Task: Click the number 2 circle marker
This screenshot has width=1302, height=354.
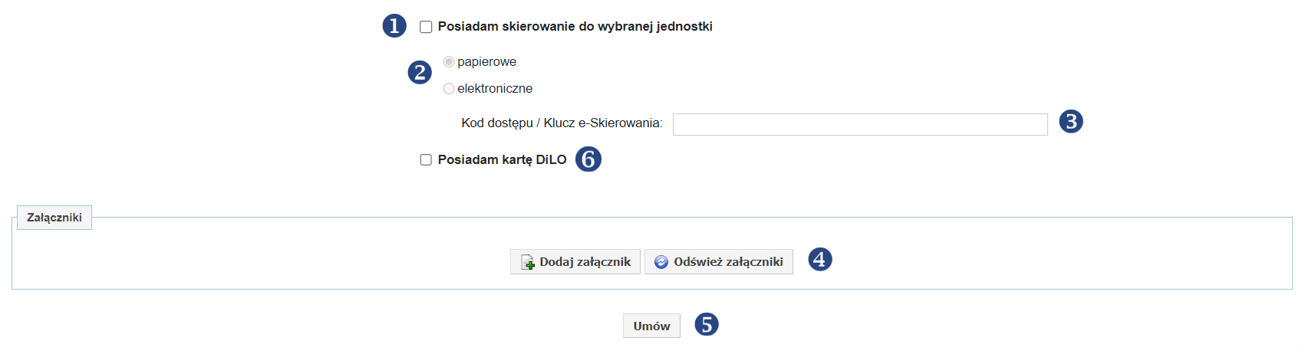Action: coord(420,73)
